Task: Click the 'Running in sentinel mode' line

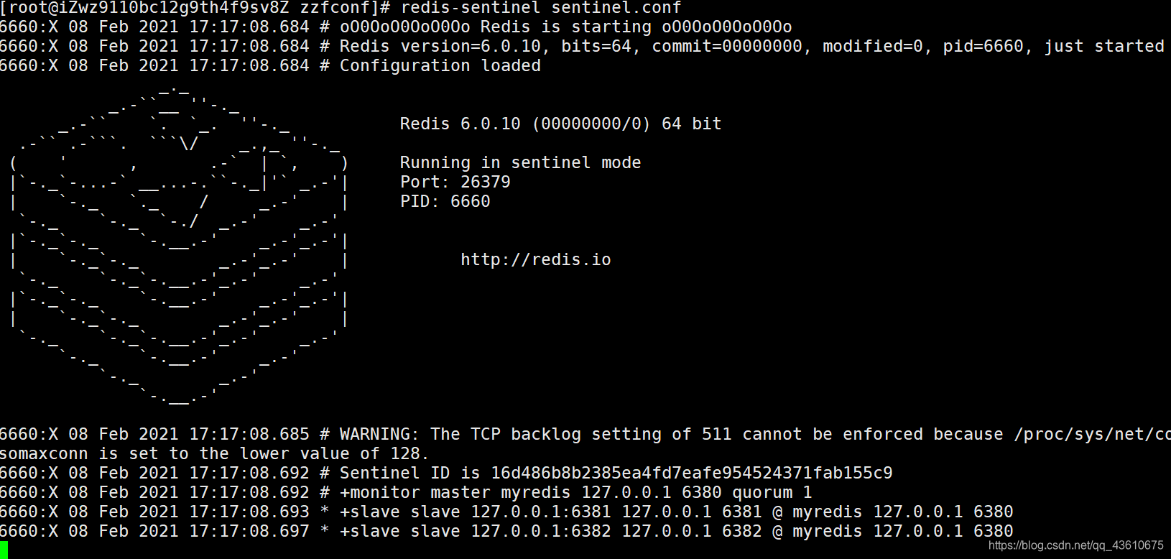Action: (520, 162)
